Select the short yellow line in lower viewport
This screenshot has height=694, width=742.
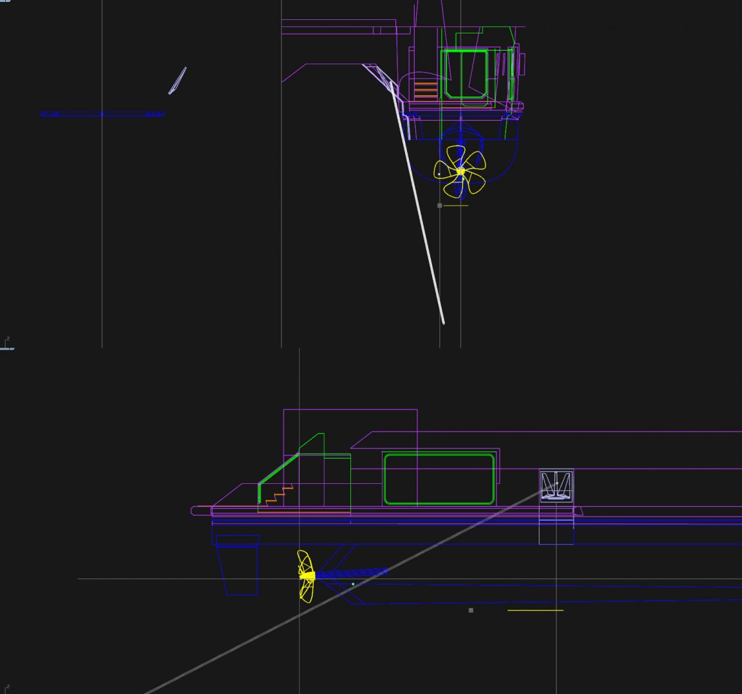(535, 610)
